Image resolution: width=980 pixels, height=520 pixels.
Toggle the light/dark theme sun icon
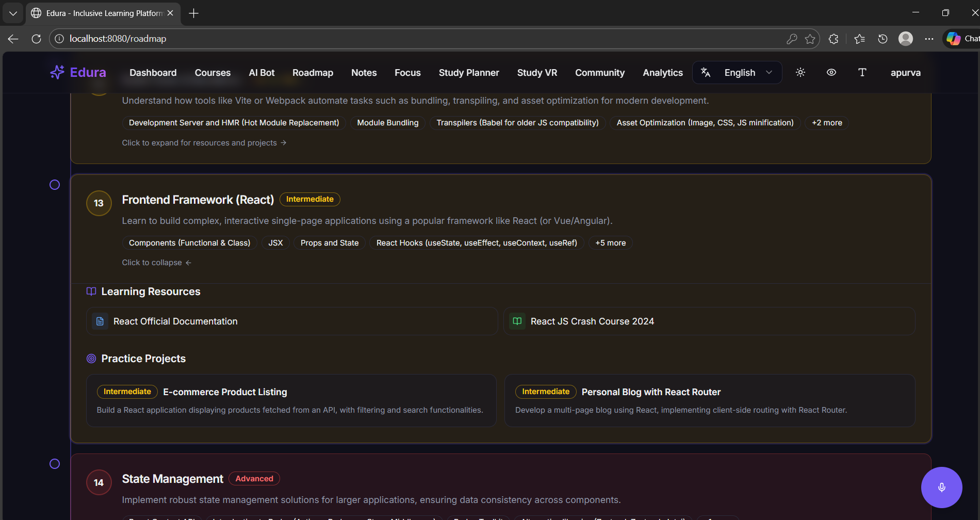pyautogui.click(x=801, y=72)
